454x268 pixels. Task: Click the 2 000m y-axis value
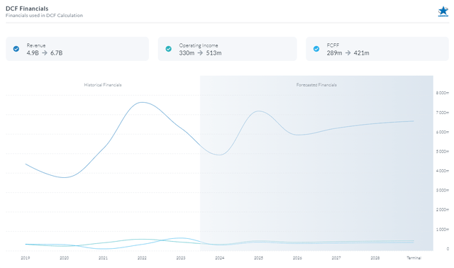[442, 210]
